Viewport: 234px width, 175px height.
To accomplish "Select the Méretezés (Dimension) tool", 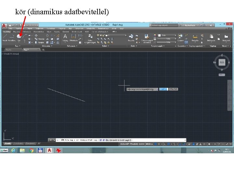I will point(73,38).
